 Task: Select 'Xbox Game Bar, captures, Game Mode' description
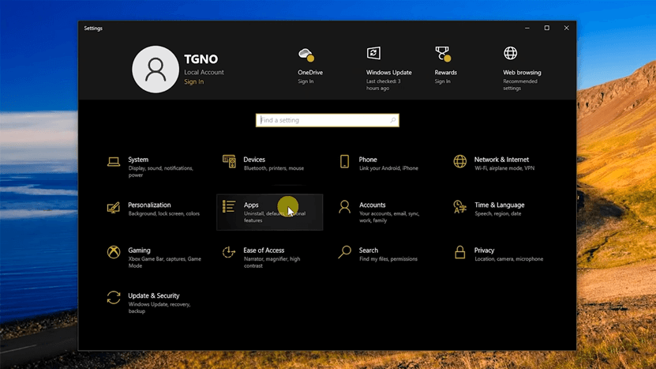pos(164,262)
